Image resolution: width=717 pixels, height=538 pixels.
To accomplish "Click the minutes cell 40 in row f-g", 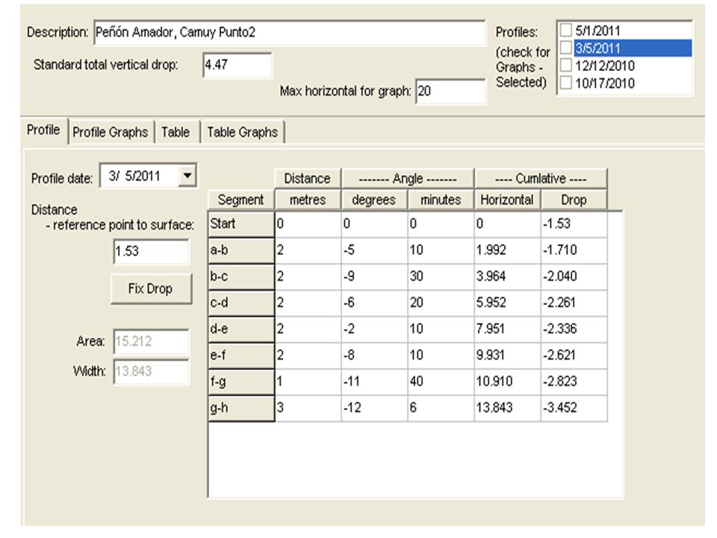I will (x=441, y=382).
